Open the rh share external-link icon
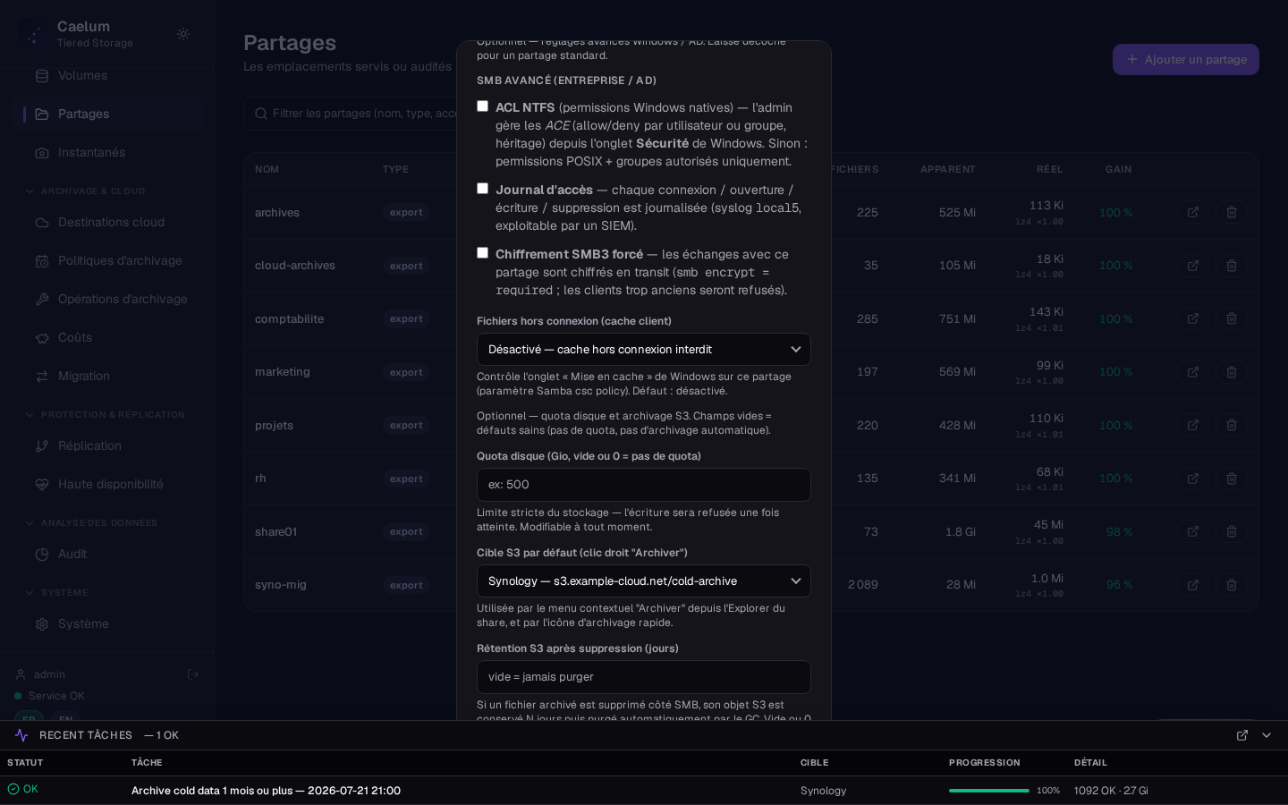Image resolution: width=1288 pixels, height=805 pixels. tap(1193, 479)
